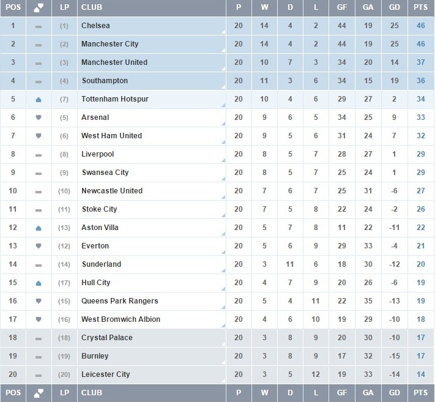Image resolution: width=435 pixels, height=402 pixels.
Task: Expand the Manchester City row corner triangle
Action: point(223,50)
